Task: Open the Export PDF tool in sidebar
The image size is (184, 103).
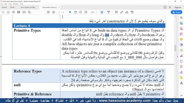Action: [181, 23]
